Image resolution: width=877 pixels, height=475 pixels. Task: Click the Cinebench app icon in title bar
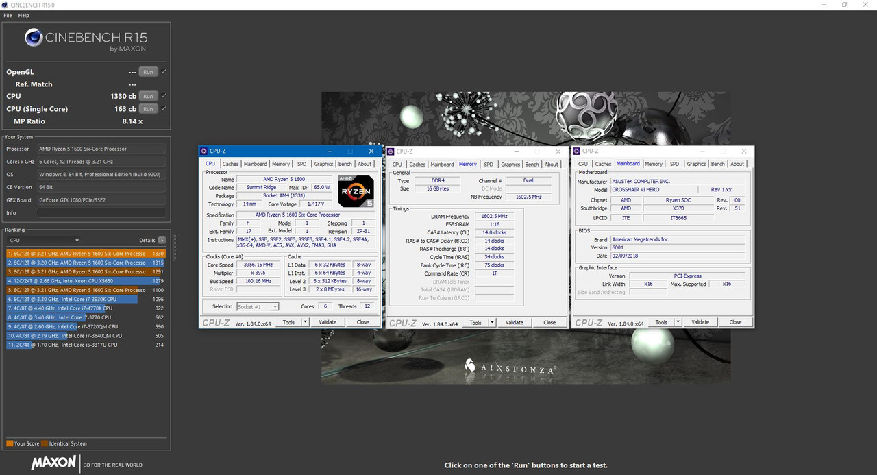(x=5, y=5)
